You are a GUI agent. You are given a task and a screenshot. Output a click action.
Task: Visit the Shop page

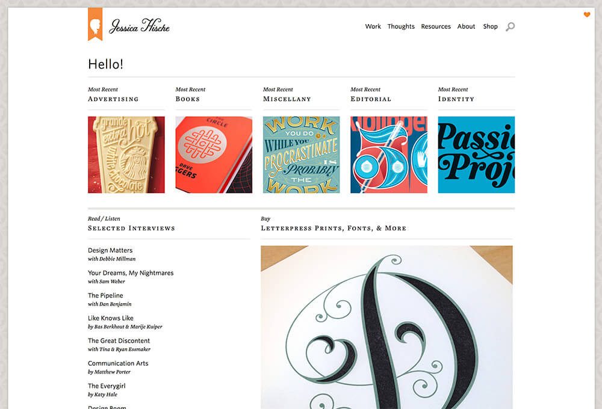point(490,26)
